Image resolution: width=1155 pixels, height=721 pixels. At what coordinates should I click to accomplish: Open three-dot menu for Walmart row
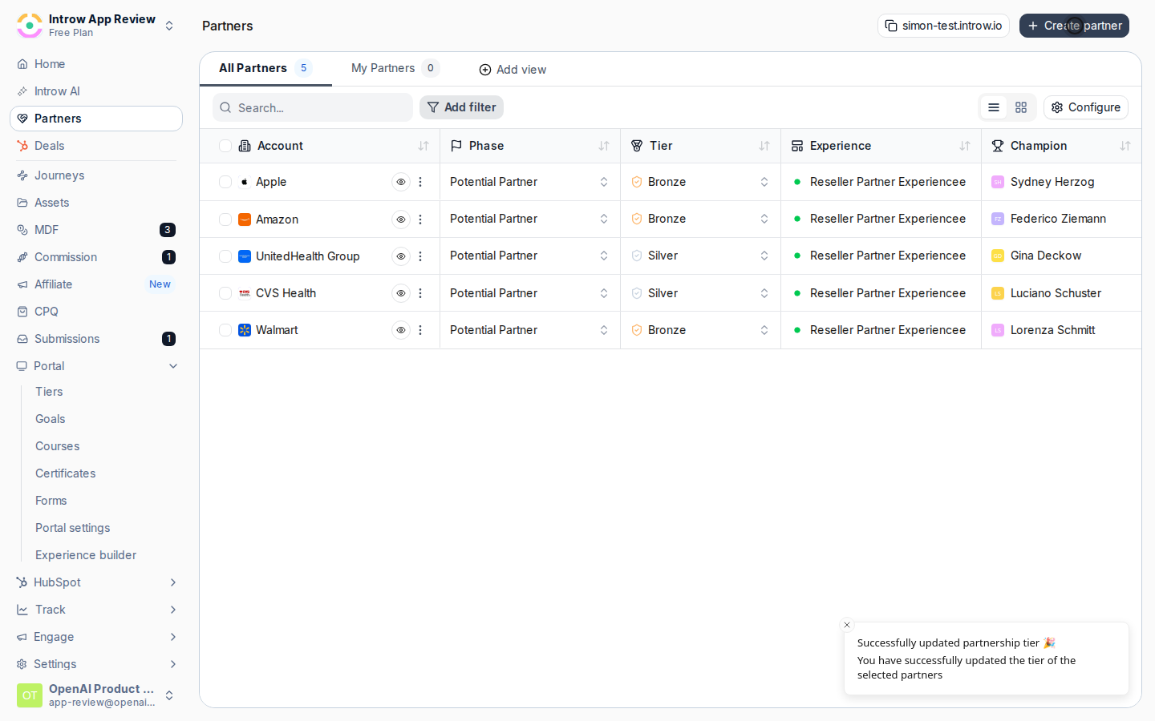[x=420, y=330]
